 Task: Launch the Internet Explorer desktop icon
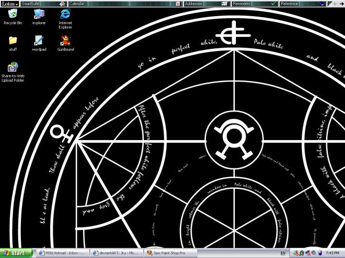point(65,19)
